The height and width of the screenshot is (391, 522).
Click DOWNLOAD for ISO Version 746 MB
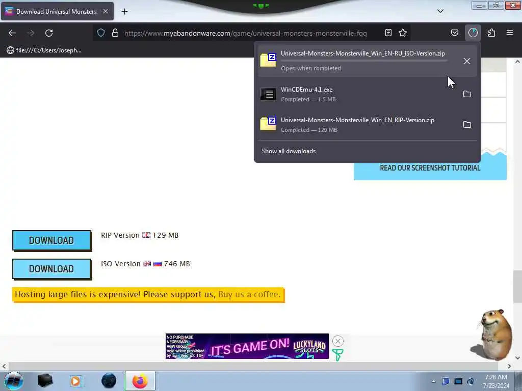pos(51,269)
